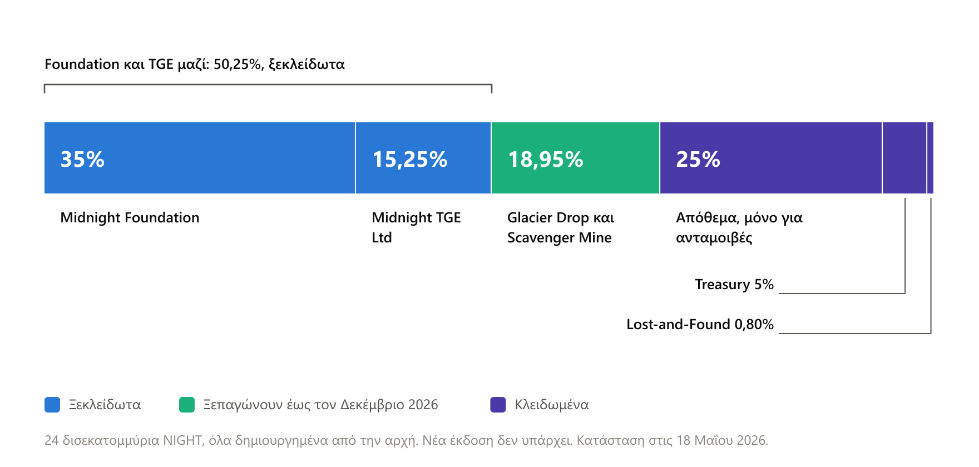Click the Κλειδωμένα legend text
The height and width of the screenshot is (467, 979).
point(552,405)
